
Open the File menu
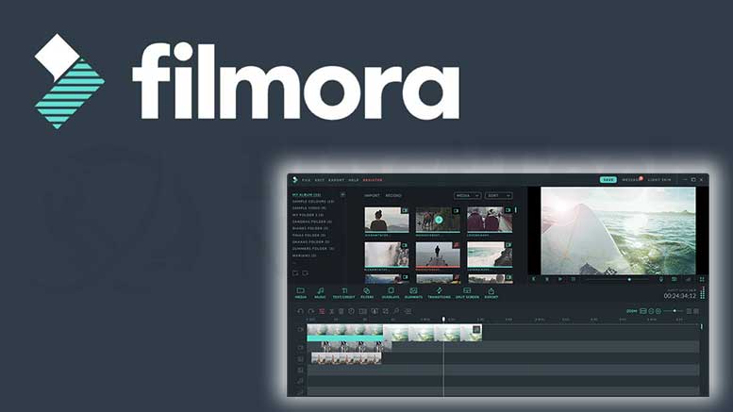point(306,179)
